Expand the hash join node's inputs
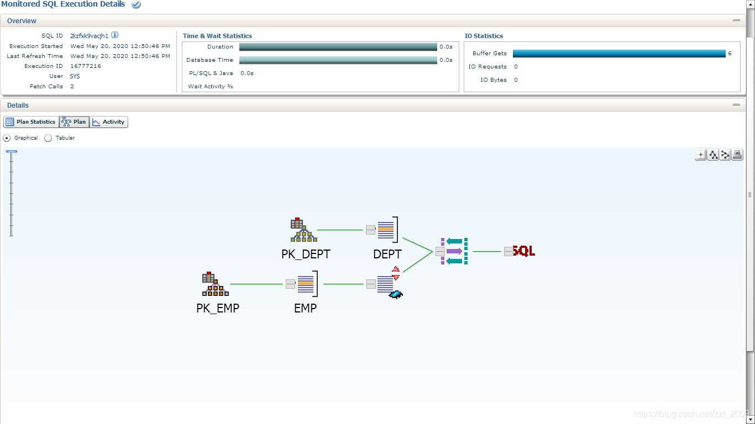The width and height of the screenshot is (755, 424). pos(440,251)
